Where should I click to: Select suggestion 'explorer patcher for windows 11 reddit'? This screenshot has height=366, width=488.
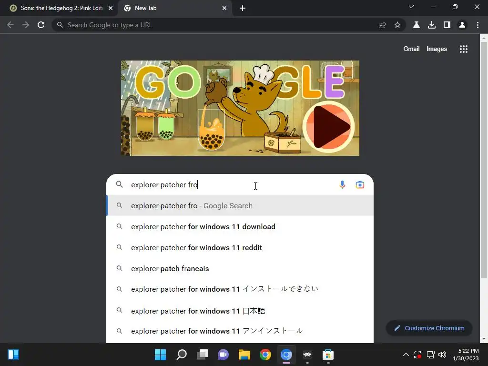[x=240, y=247]
